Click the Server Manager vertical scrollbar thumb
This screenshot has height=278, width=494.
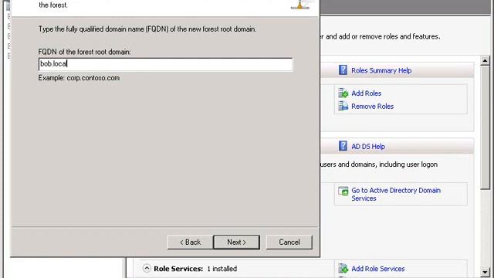(x=485, y=127)
